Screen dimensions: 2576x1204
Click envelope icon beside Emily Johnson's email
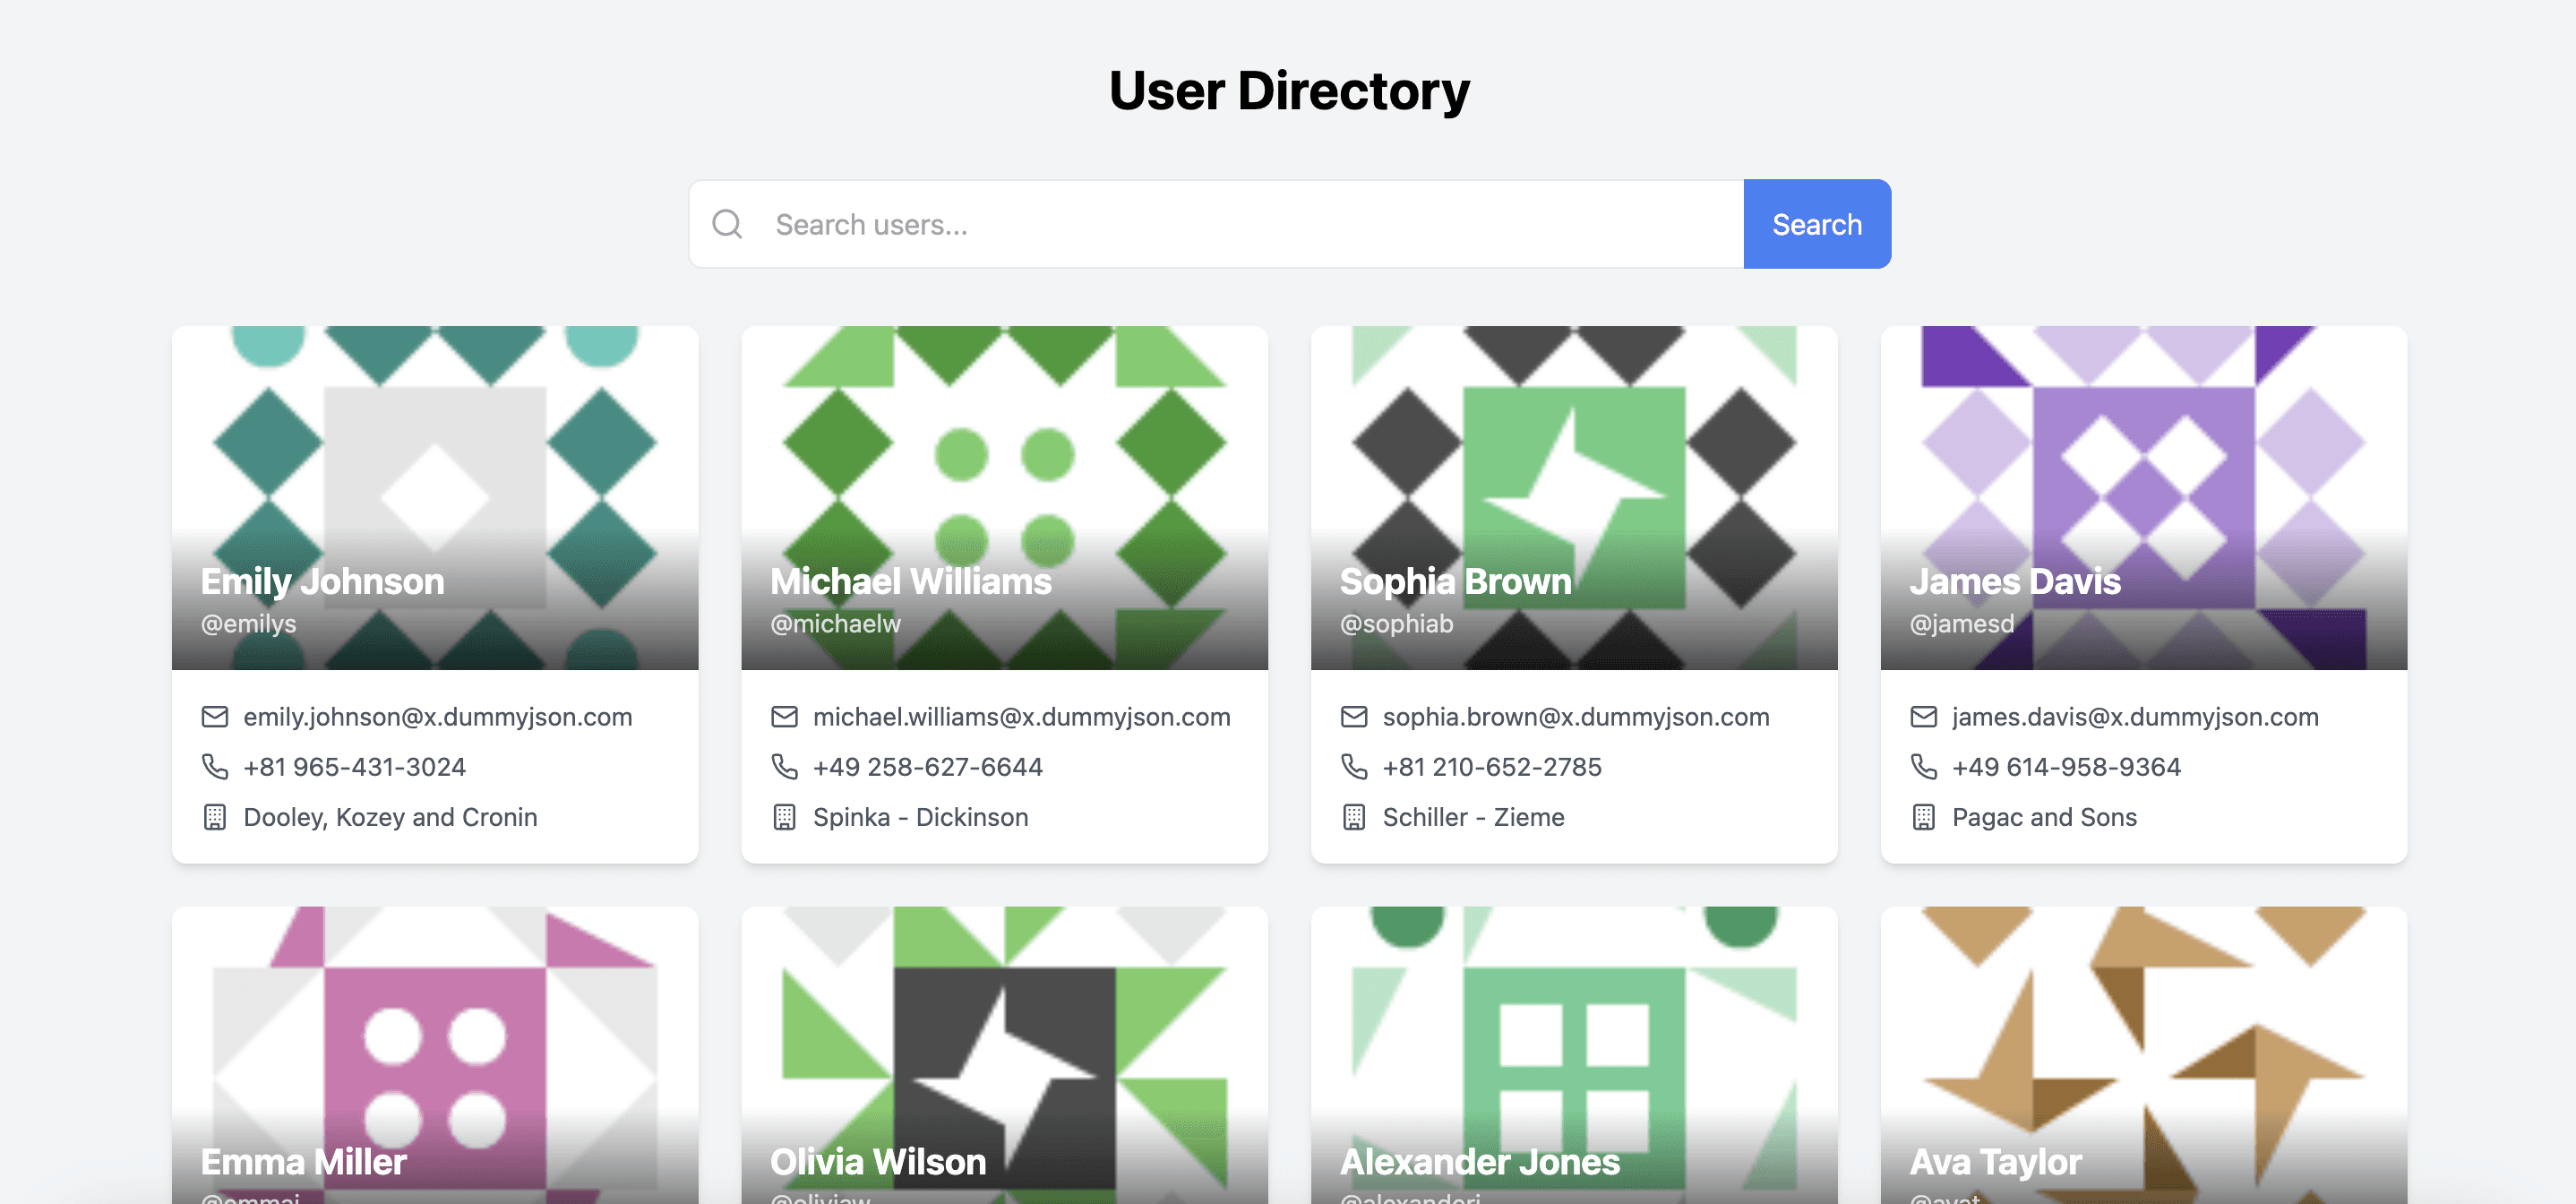(x=214, y=717)
